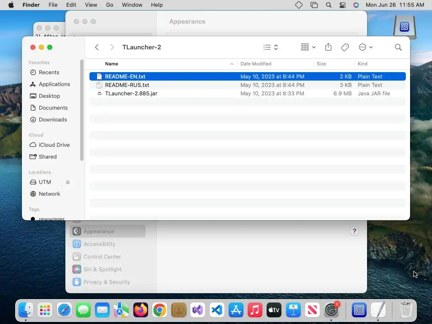
Task: Go forward in Finder navigation
Action: coord(112,47)
